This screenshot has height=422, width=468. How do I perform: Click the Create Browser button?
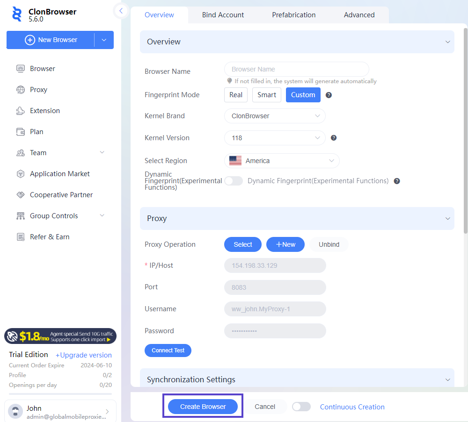(203, 407)
